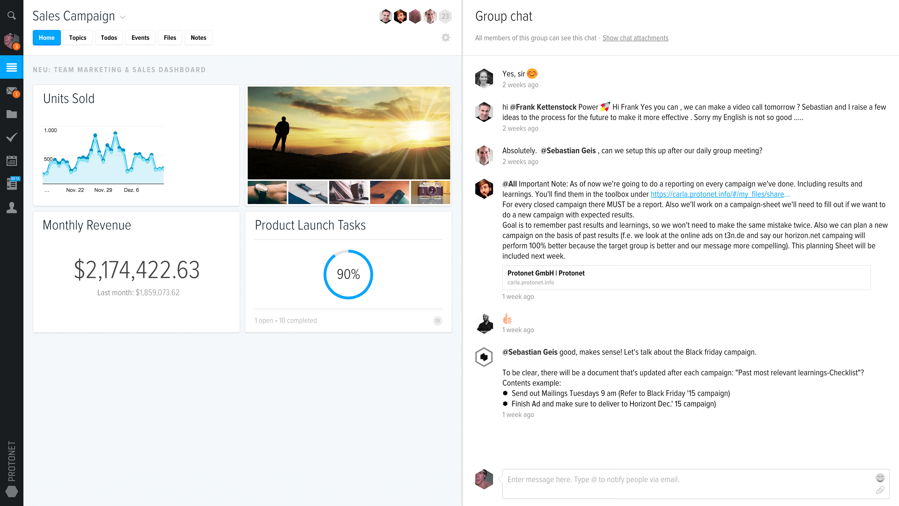
Task: Open the calendar sidebar icon
Action: click(12, 161)
